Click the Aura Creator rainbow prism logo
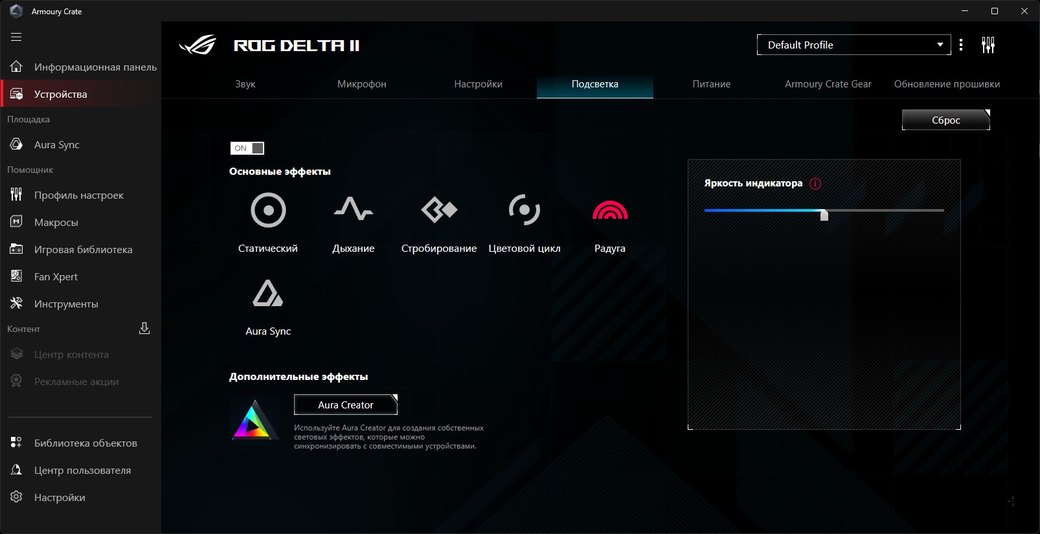Viewport: 1040px width, 534px height. click(x=254, y=420)
